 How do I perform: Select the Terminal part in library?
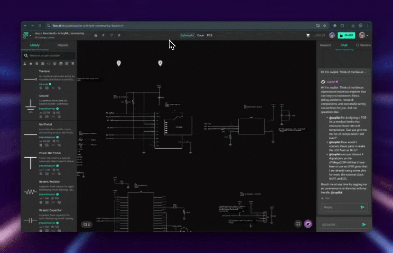click(49, 80)
